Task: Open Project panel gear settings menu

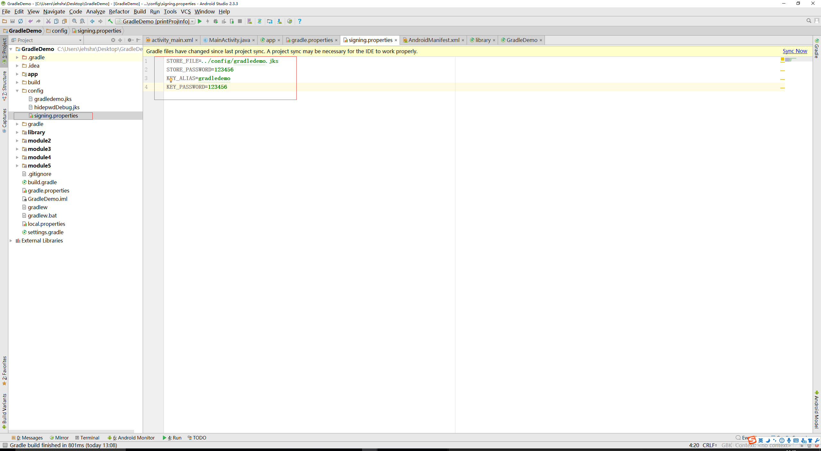Action: click(130, 40)
